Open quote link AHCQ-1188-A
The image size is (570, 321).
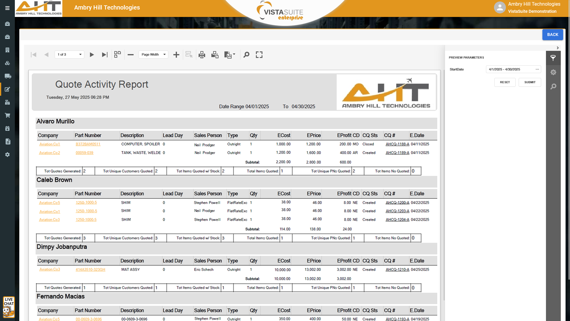pos(397,144)
